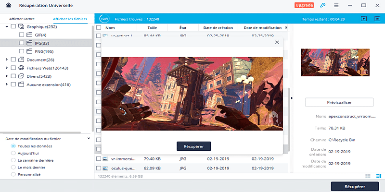The height and width of the screenshot is (192, 385).
Task: Click the bottom-right Récupérer button
Action: coord(355,186)
